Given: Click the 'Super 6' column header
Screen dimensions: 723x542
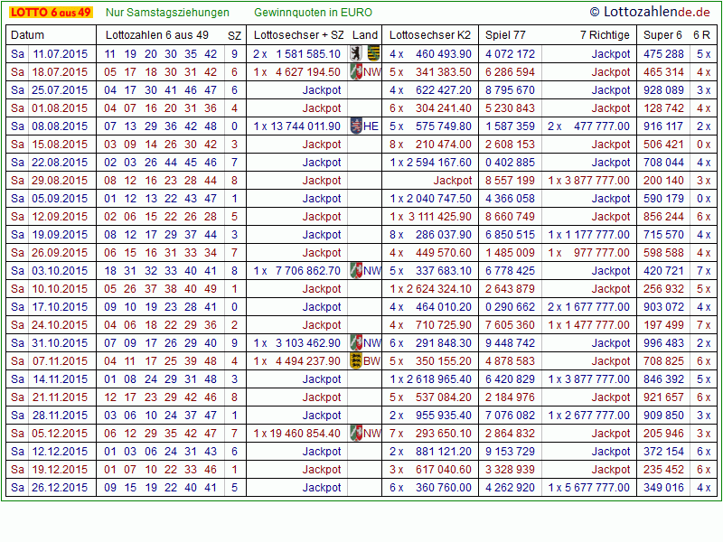Looking at the screenshot, I should (662, 35).
